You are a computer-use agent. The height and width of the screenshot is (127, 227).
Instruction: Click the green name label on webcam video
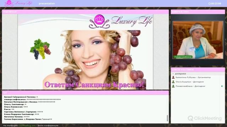(183, 57)
